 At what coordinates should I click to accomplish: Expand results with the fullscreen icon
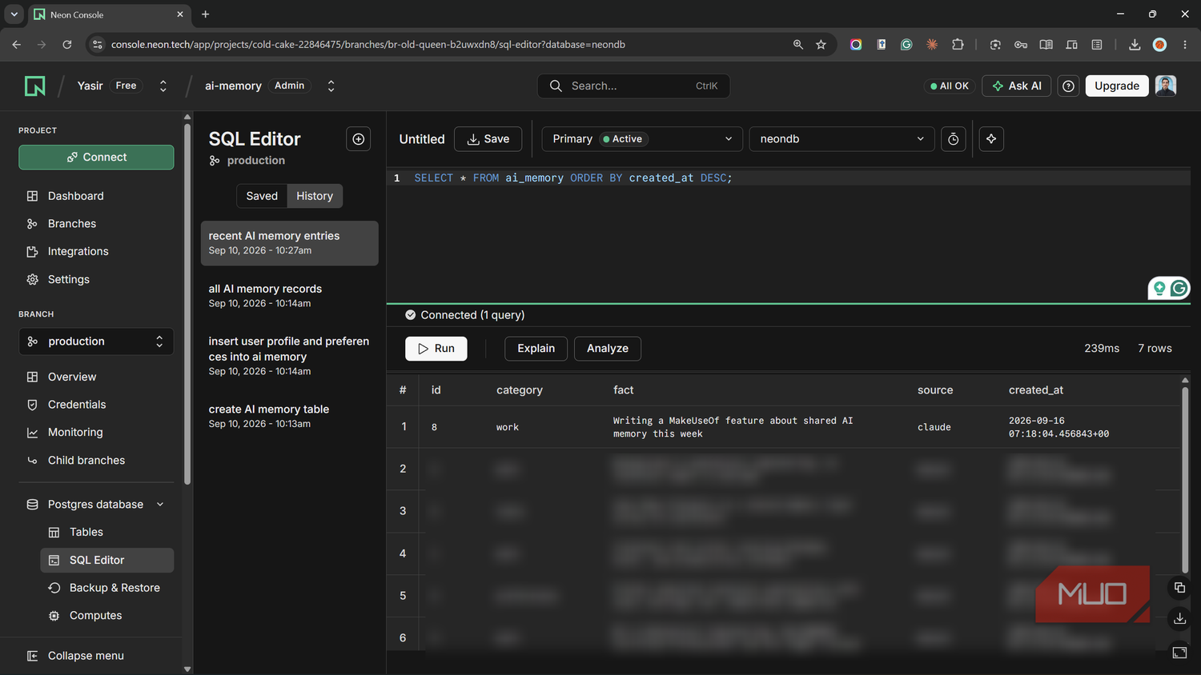click(x=1179, y=653)
